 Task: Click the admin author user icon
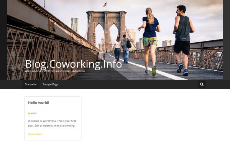[29, 113]
